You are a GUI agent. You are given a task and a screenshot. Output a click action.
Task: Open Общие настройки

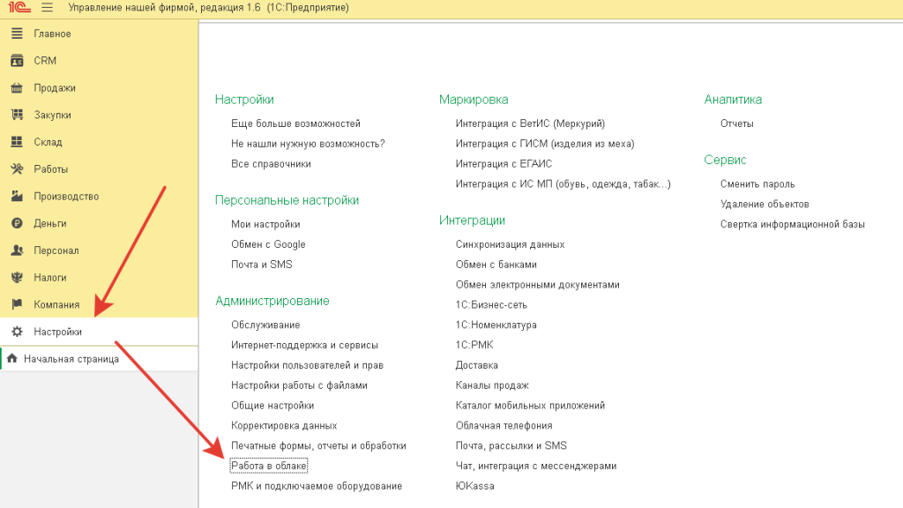272,406
